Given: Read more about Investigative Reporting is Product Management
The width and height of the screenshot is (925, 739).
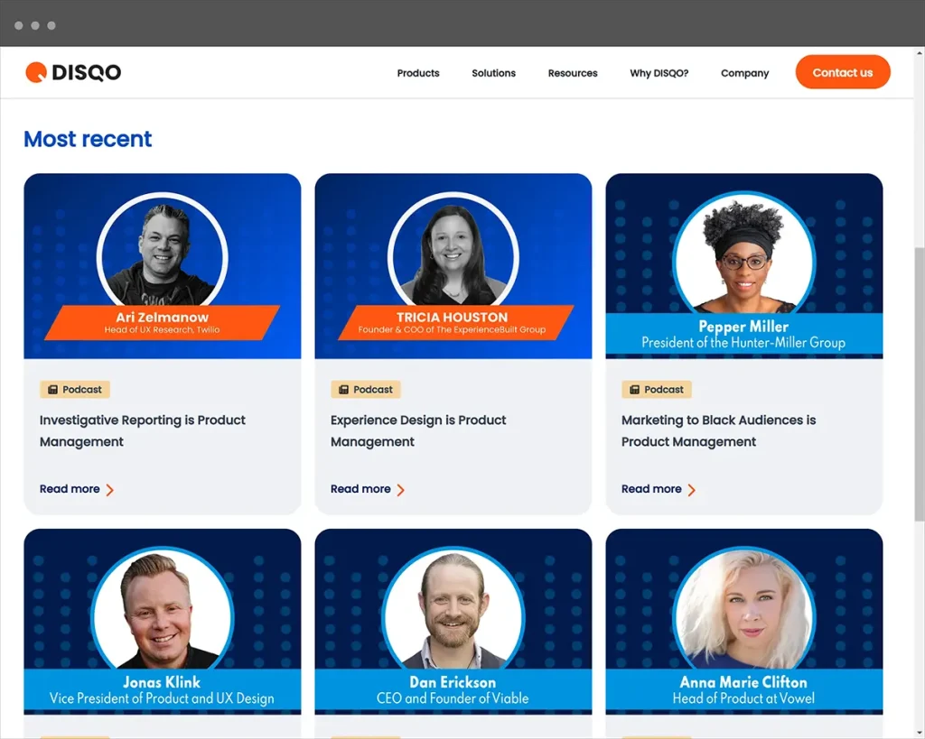Looking at the screenshot, I should [70, 489].
